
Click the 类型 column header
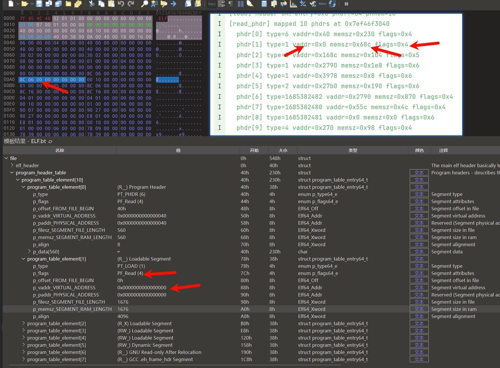[353, 150]
